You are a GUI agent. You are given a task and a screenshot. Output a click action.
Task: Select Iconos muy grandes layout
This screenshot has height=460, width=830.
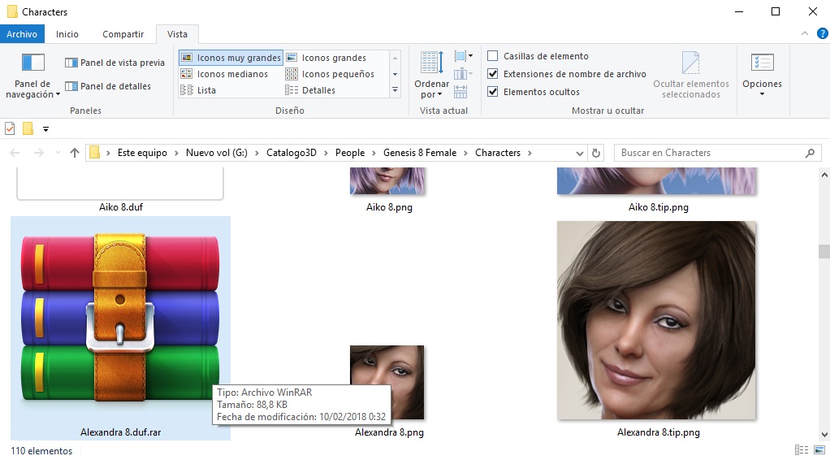[231, 57]
